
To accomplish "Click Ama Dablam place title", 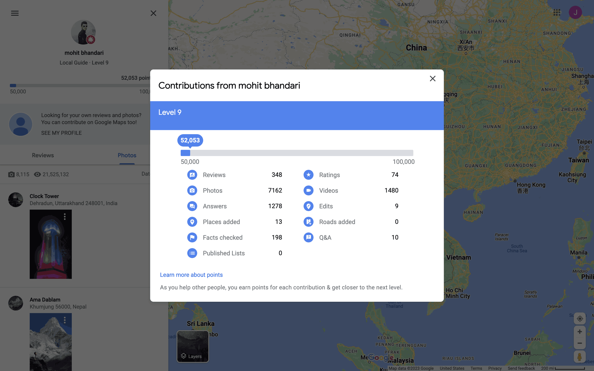I will point(45,300).
